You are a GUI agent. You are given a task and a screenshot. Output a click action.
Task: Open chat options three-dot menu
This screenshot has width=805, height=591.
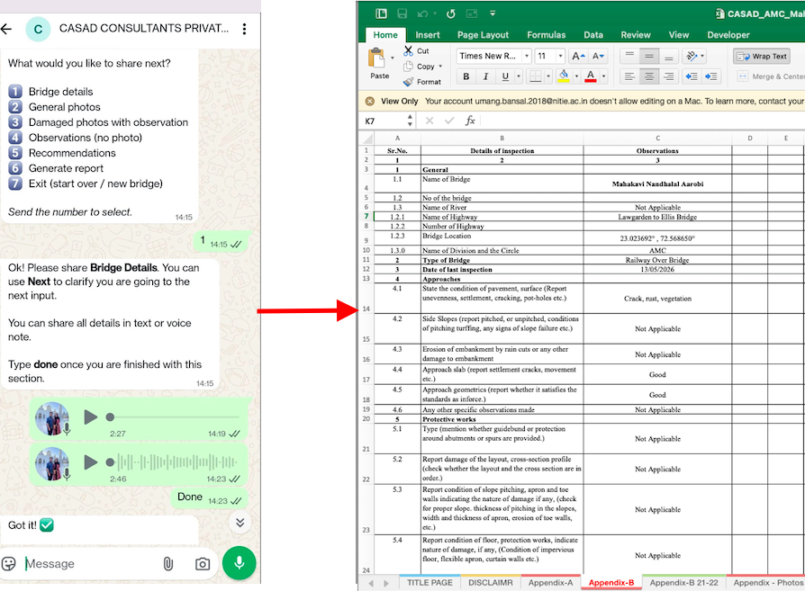[x=244, y=29]
